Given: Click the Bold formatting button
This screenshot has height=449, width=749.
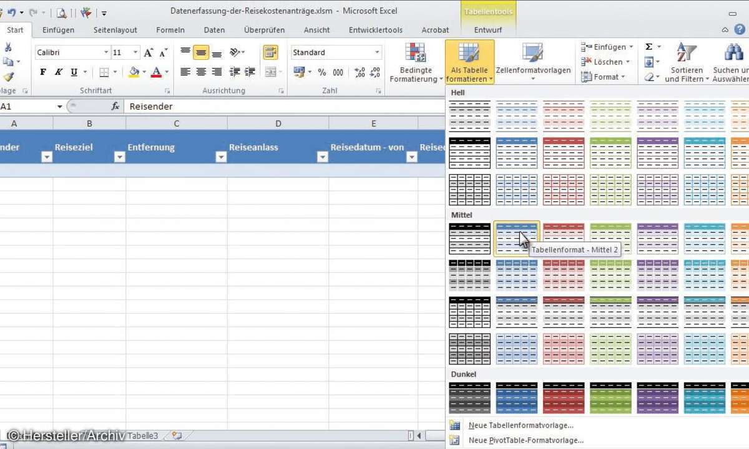Looking at the screenshot, I should pos(43,72).
